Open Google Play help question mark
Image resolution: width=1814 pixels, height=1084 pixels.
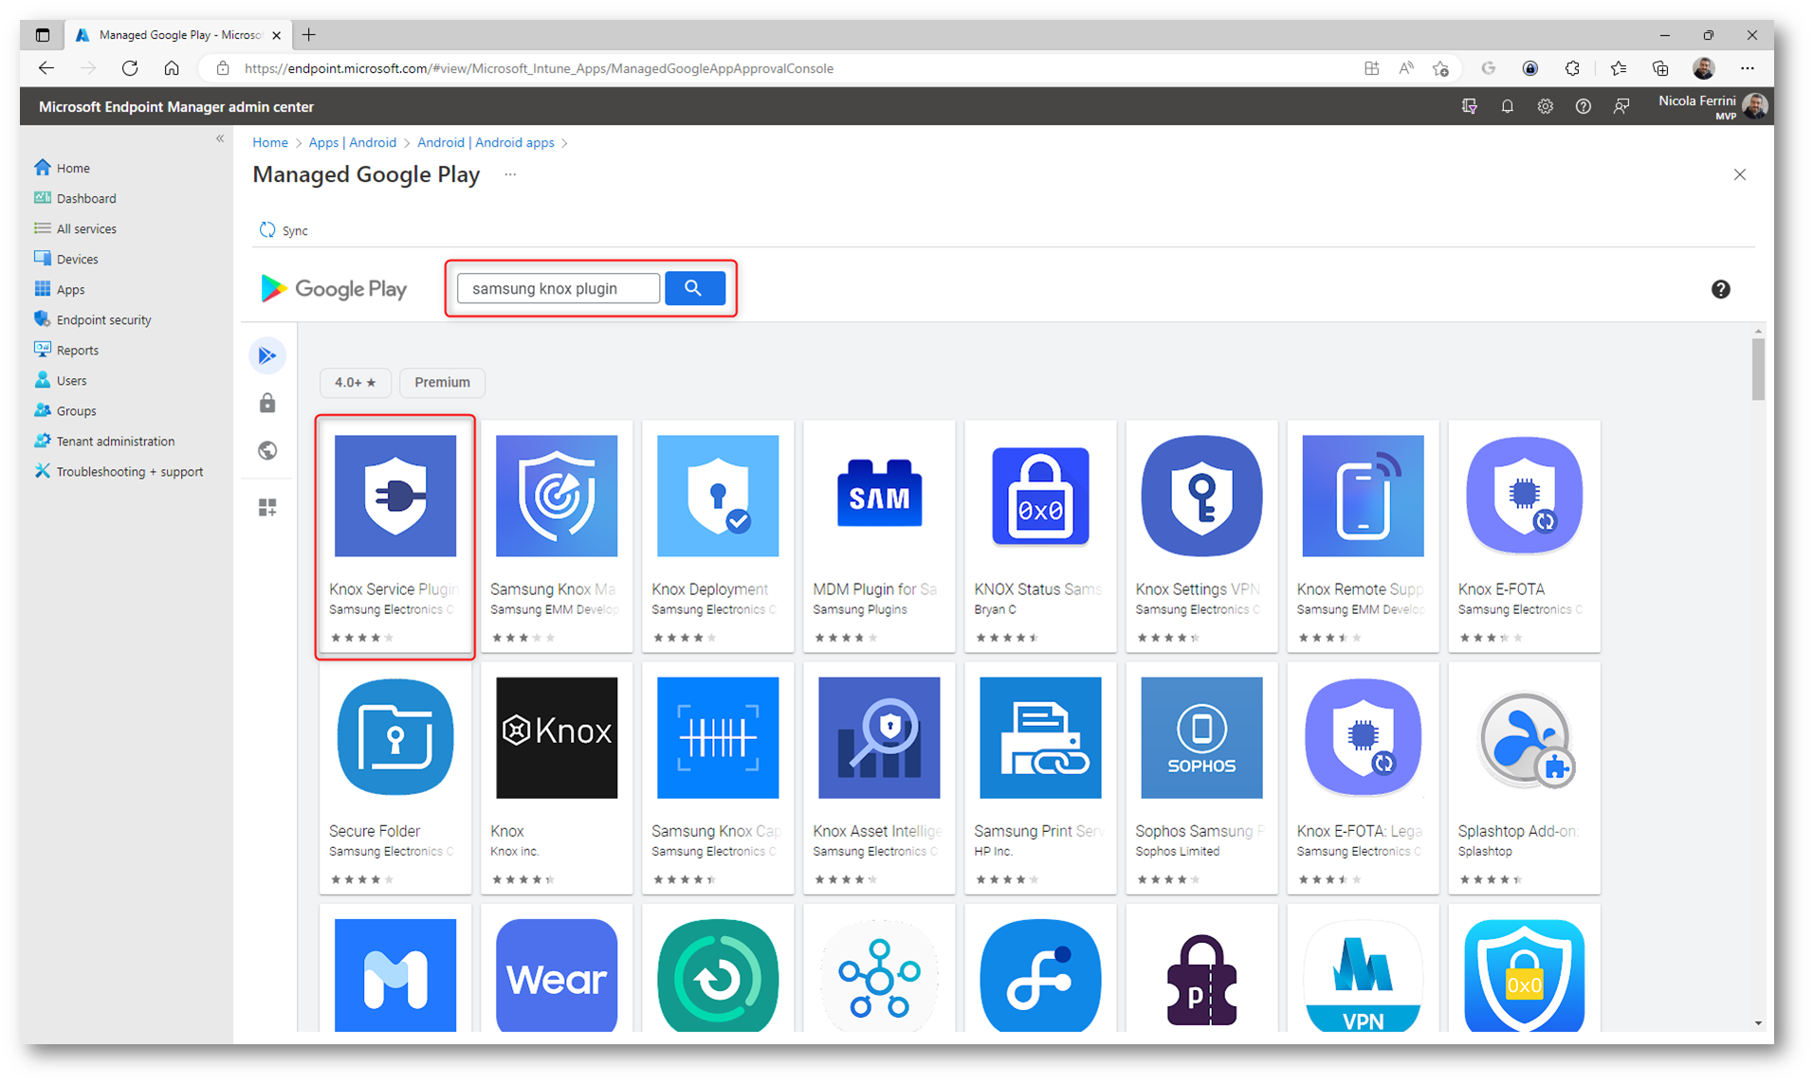pyautogui.click(x=1720, y=290)
